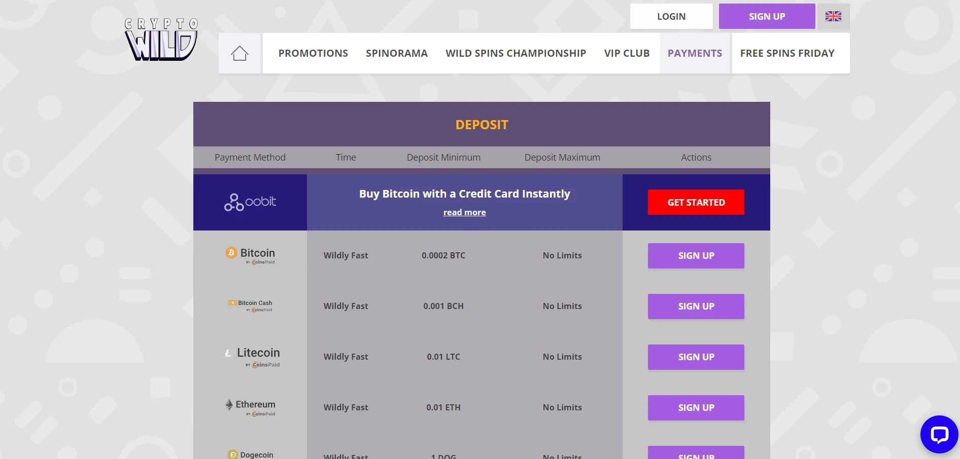Select the Payments tab
960x459 pixels.
tap(695, 53)
